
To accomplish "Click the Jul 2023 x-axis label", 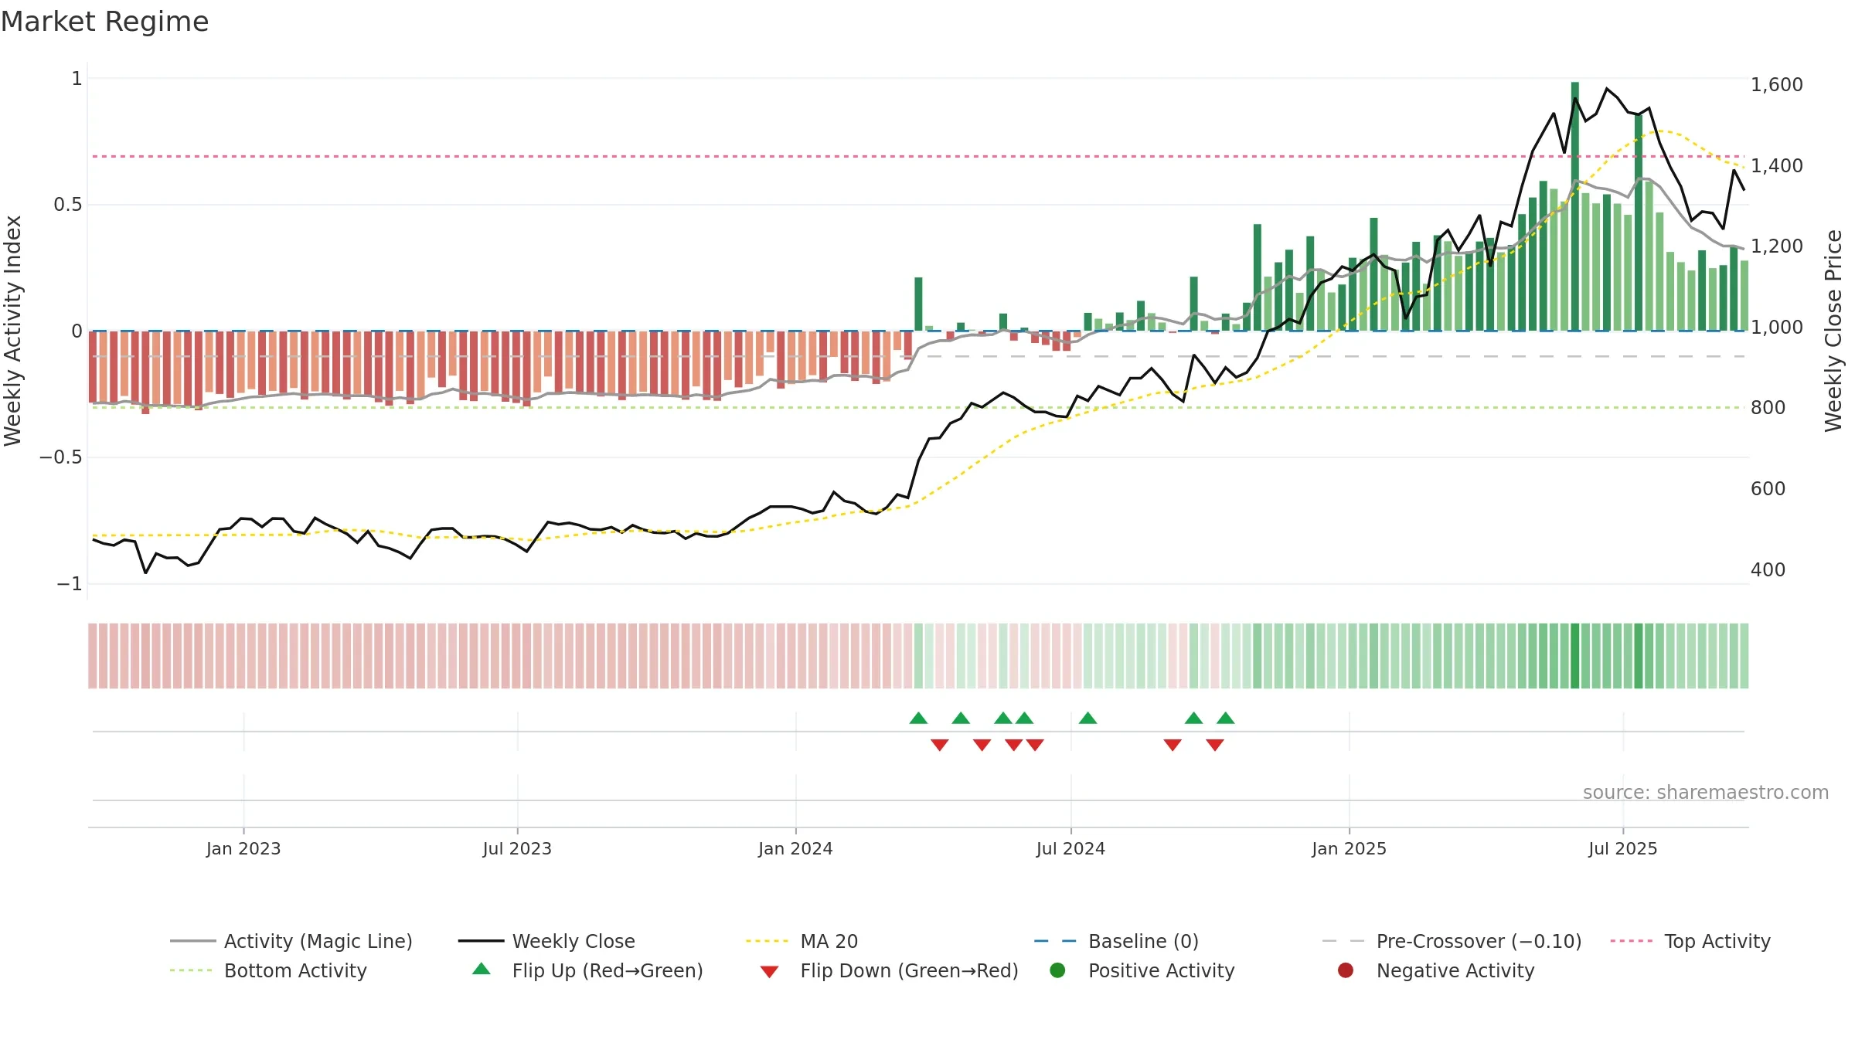I will pyautogui.click(x=517, y=848).
